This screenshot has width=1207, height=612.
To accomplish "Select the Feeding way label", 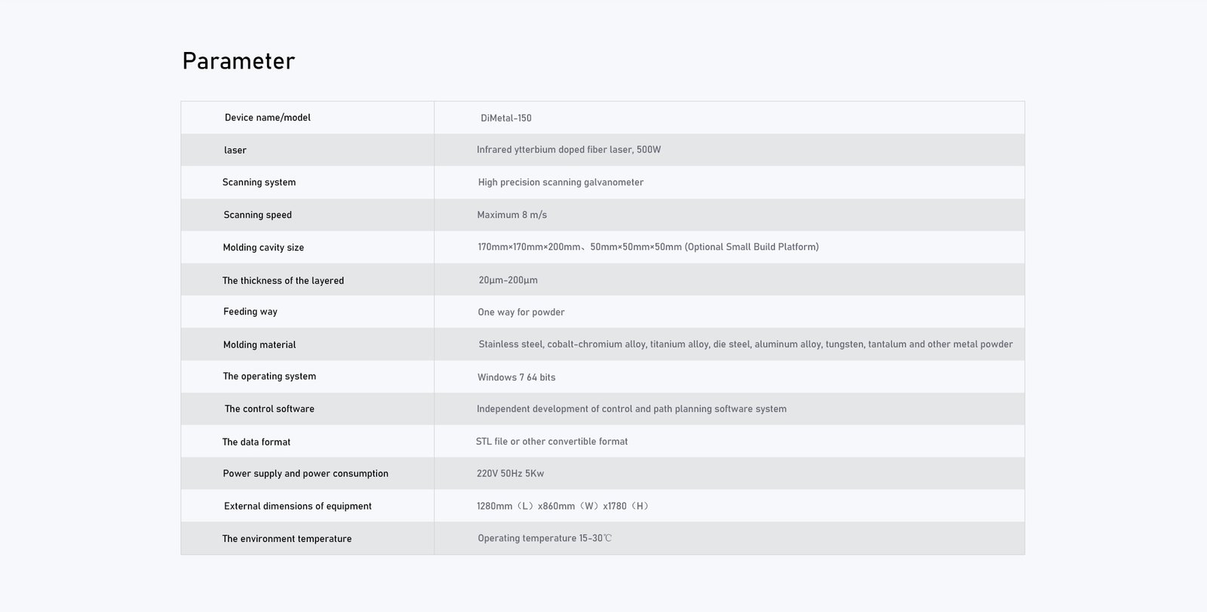I will tap(250, 312).
